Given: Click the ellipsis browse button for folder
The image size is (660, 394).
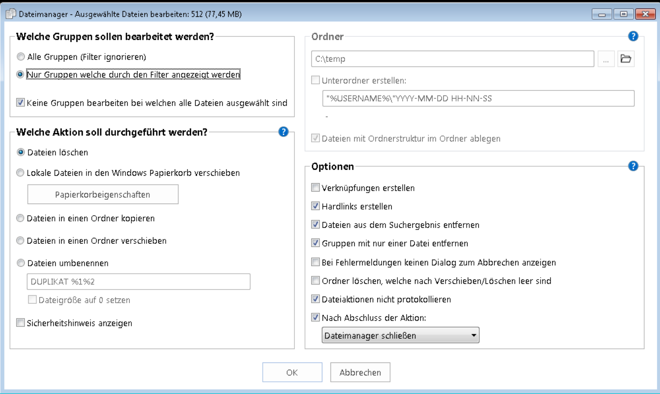Looking at the screenshot, I should coord(606,59).
